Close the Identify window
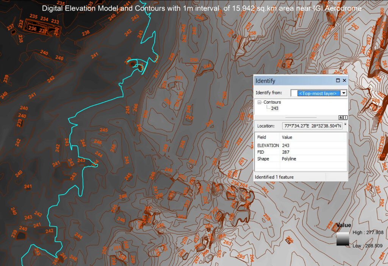Screen dimensions: 388x266 tap(344, 81)
